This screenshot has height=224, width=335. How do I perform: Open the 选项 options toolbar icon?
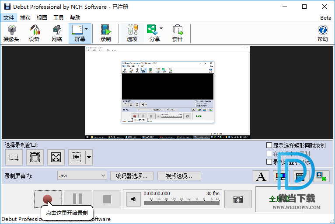tap(132, 34)
